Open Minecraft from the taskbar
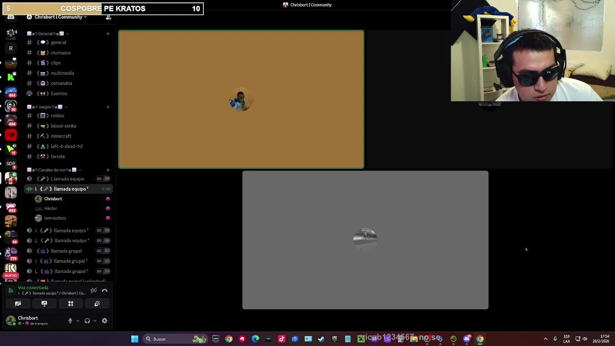 [x=361, y=339]
